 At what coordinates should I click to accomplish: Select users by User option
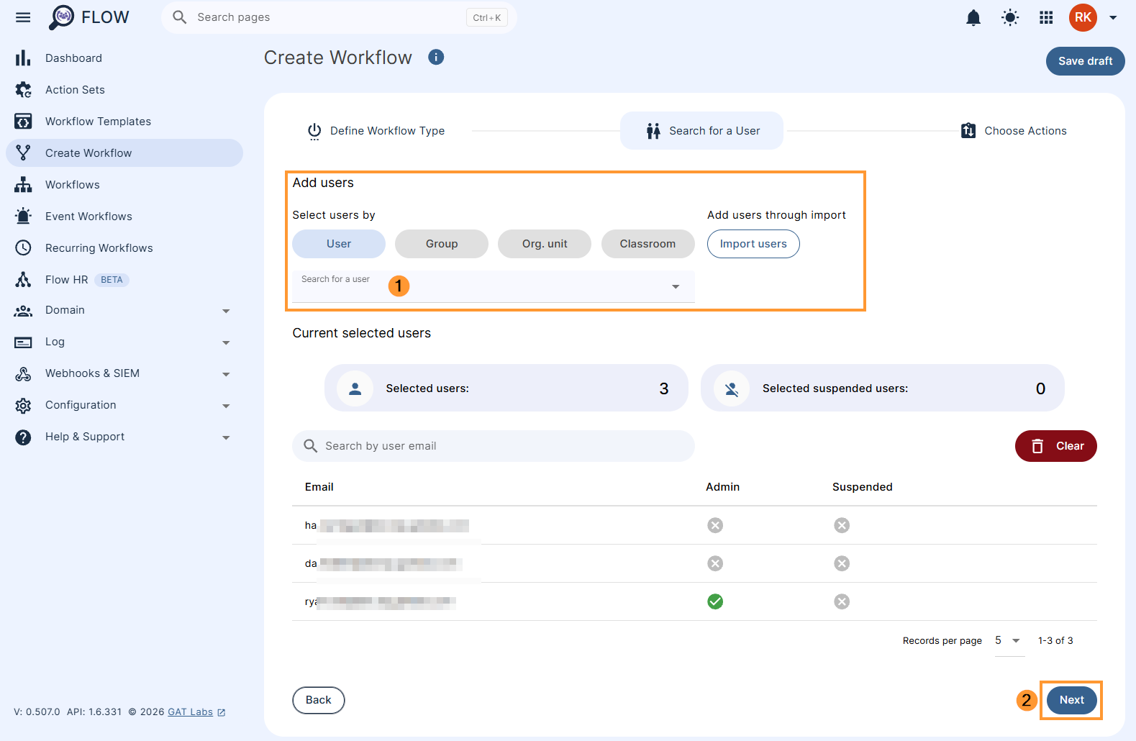339,244
